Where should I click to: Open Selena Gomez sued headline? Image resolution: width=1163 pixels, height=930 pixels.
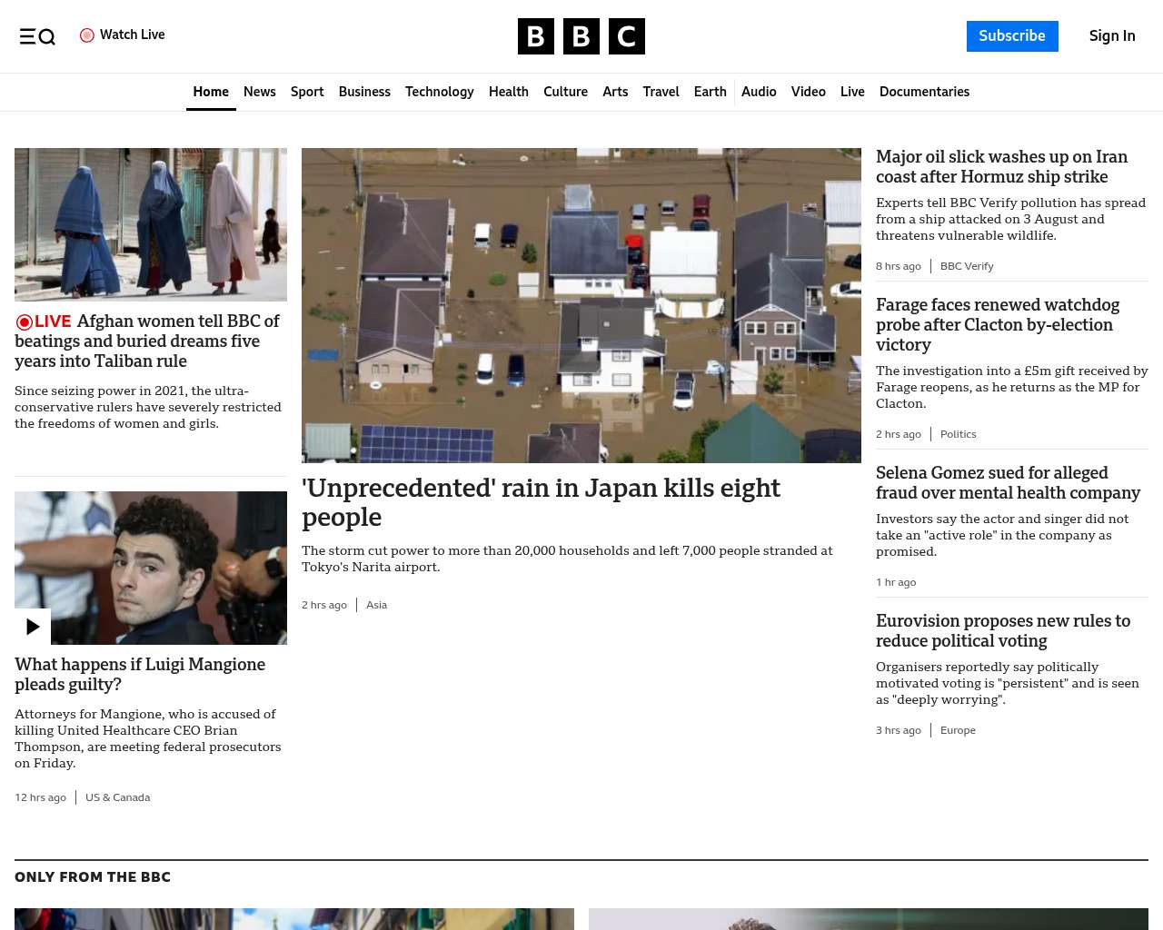click(x=1008, y=483)
